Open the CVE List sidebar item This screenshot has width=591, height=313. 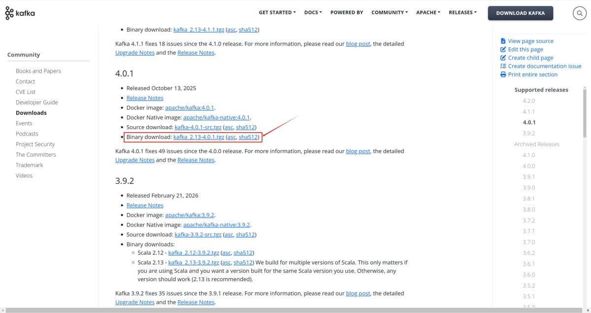click(x=26, y=92)
